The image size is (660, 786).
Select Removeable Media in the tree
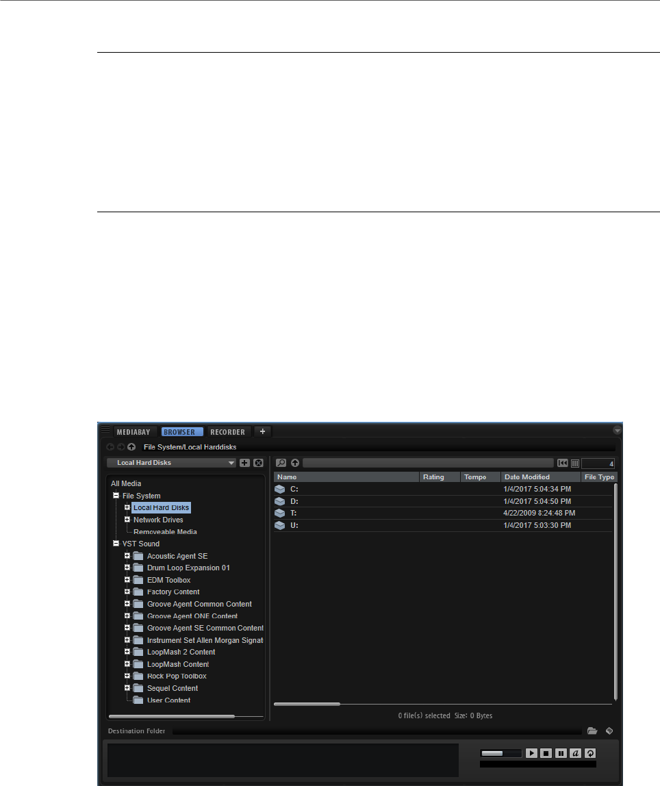point(165,531)
